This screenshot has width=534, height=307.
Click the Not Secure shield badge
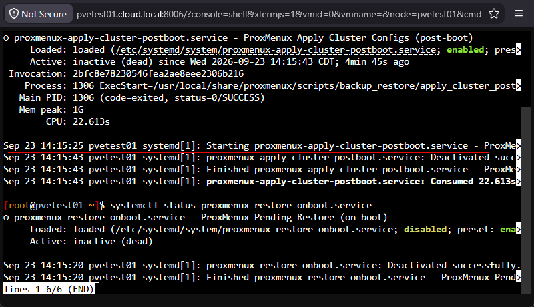point(38,14)
